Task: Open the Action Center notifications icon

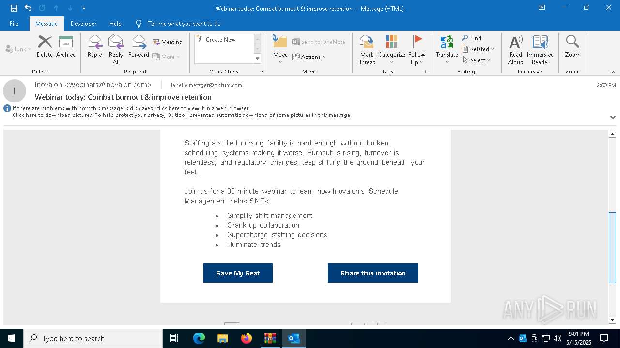Action: (604, 338)
